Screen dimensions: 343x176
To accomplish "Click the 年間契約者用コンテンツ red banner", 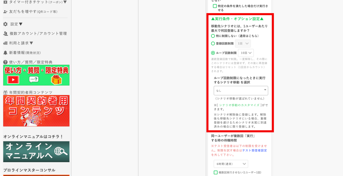I will point(36,111).
